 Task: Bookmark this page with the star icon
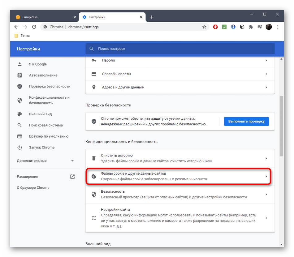204,27
